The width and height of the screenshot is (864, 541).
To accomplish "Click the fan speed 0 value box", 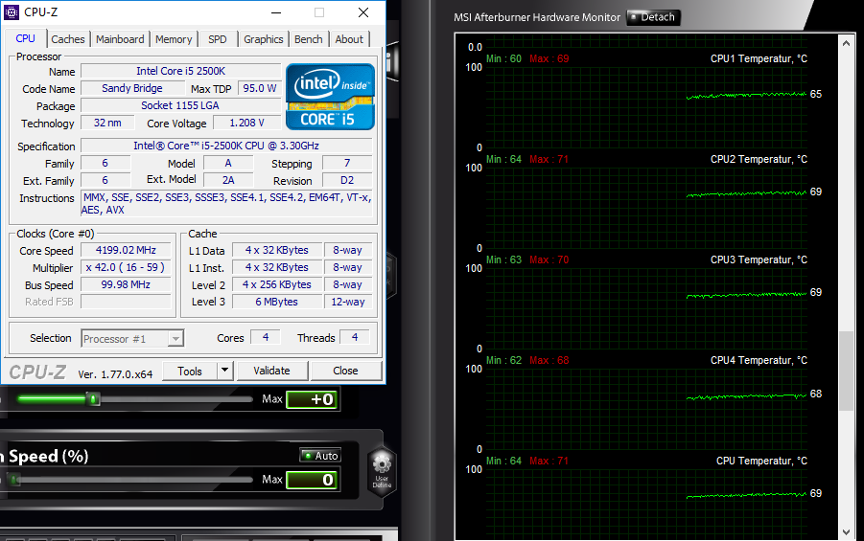I will point(312,480).
